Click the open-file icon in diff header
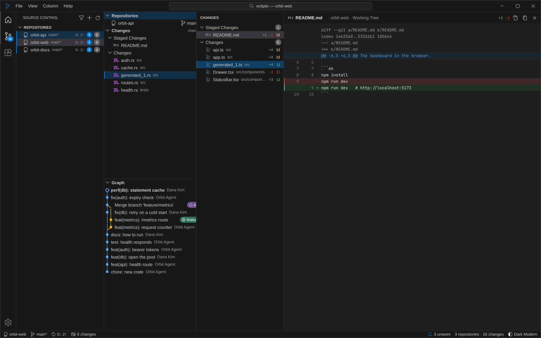The width and height of the screenshot is (541, 338). click(515, 18)
